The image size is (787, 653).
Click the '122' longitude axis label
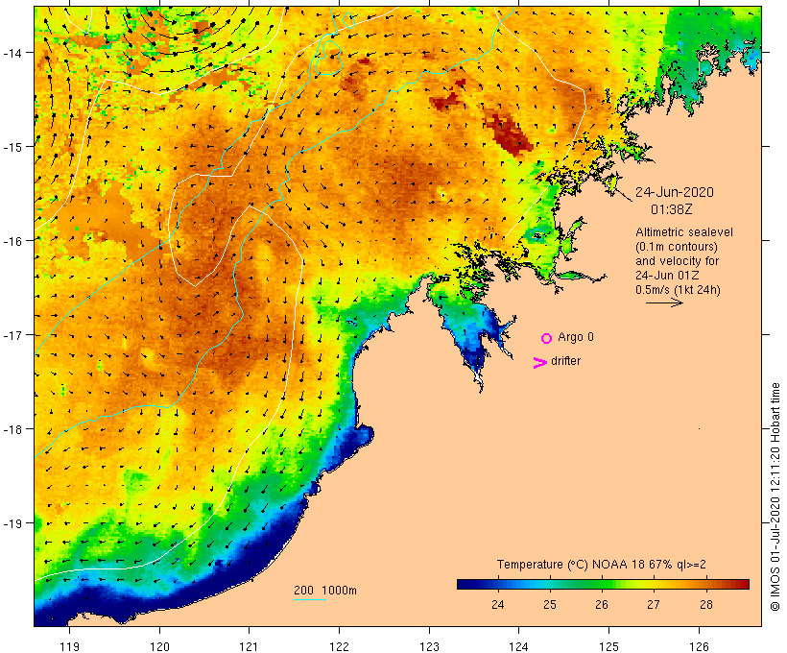[339, 646]
